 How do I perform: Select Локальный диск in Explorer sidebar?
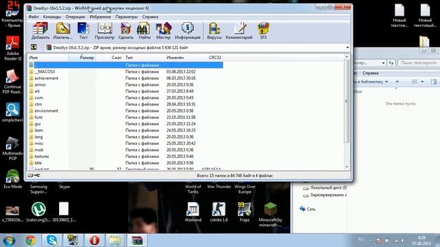pos(325,188)
